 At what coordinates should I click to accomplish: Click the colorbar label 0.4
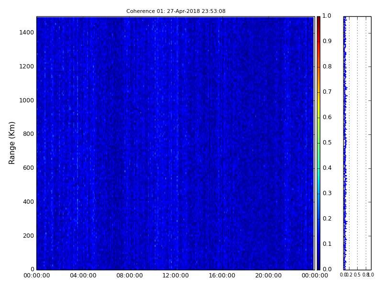pos(327,168)
